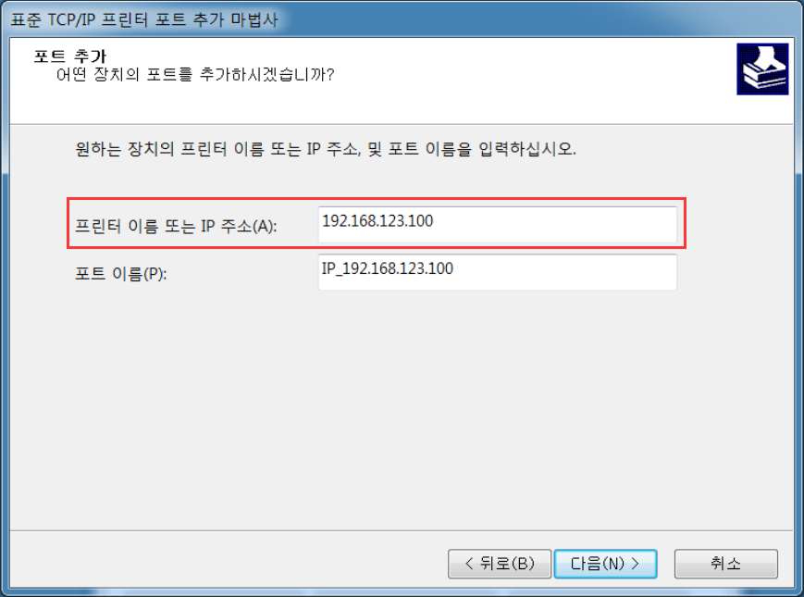Focus the printer name or IP address field
This screenshot has width=804, height=597.
click(498, 225)
